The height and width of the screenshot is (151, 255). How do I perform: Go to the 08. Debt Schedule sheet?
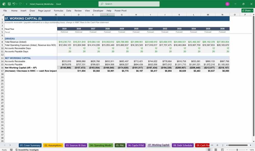pos(183,145)
